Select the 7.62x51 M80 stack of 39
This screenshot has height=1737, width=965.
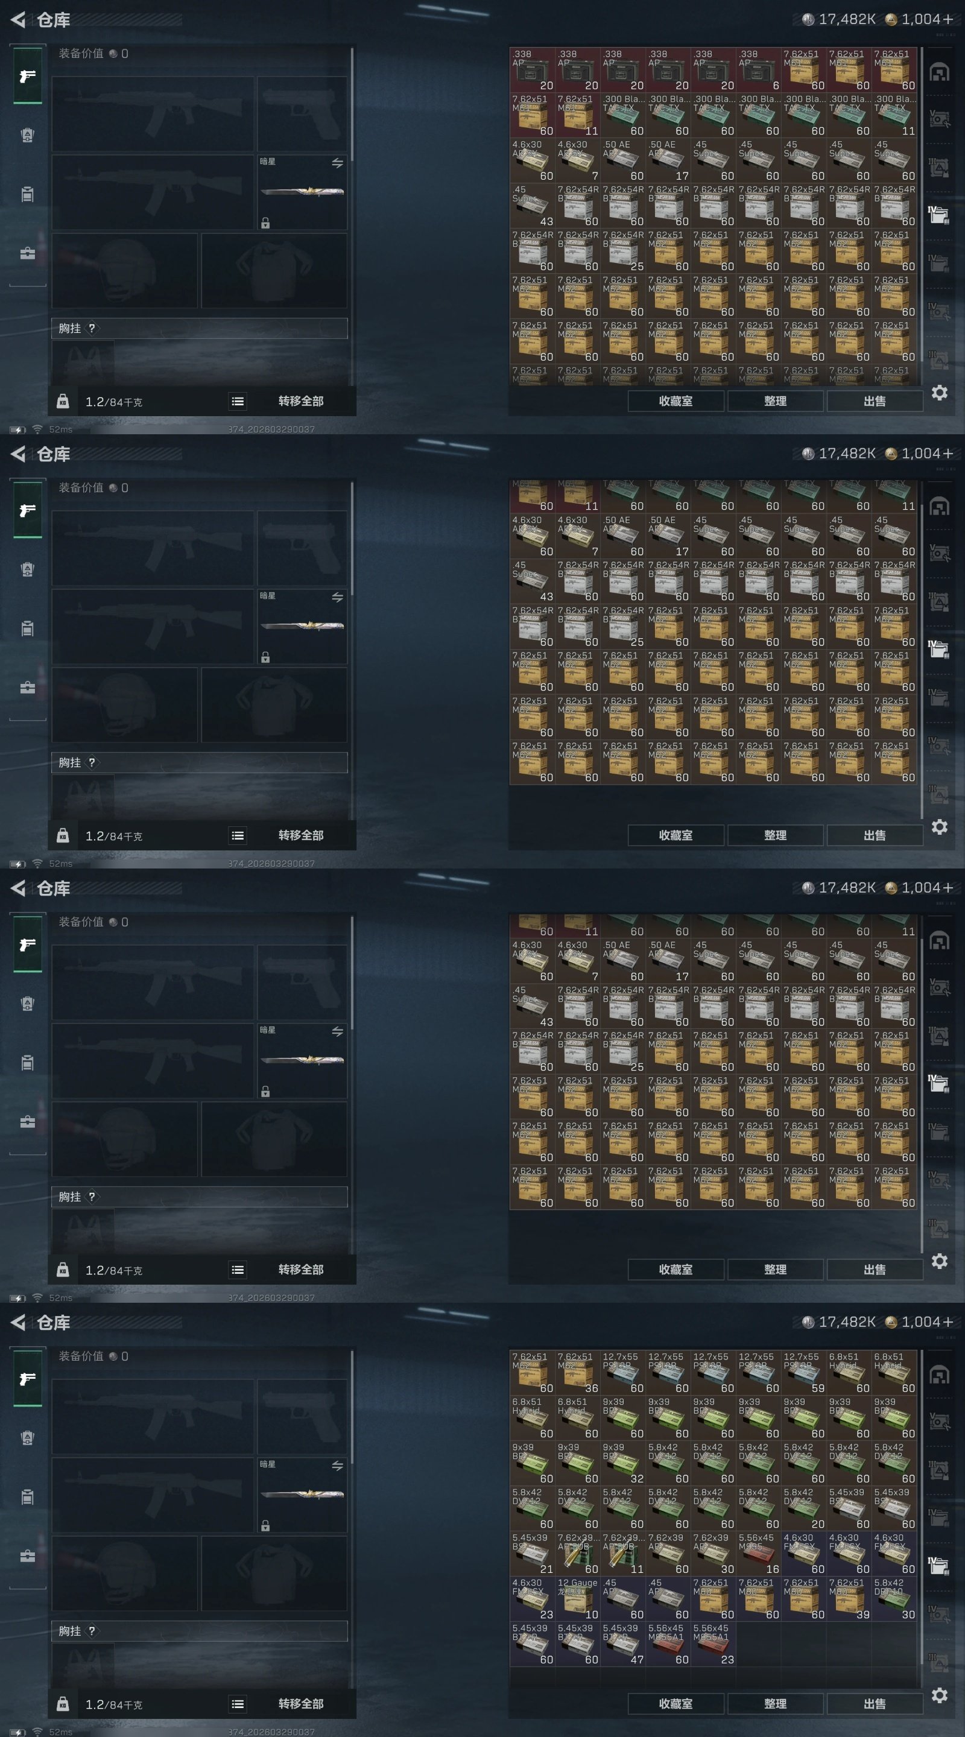coord(849,1598)
